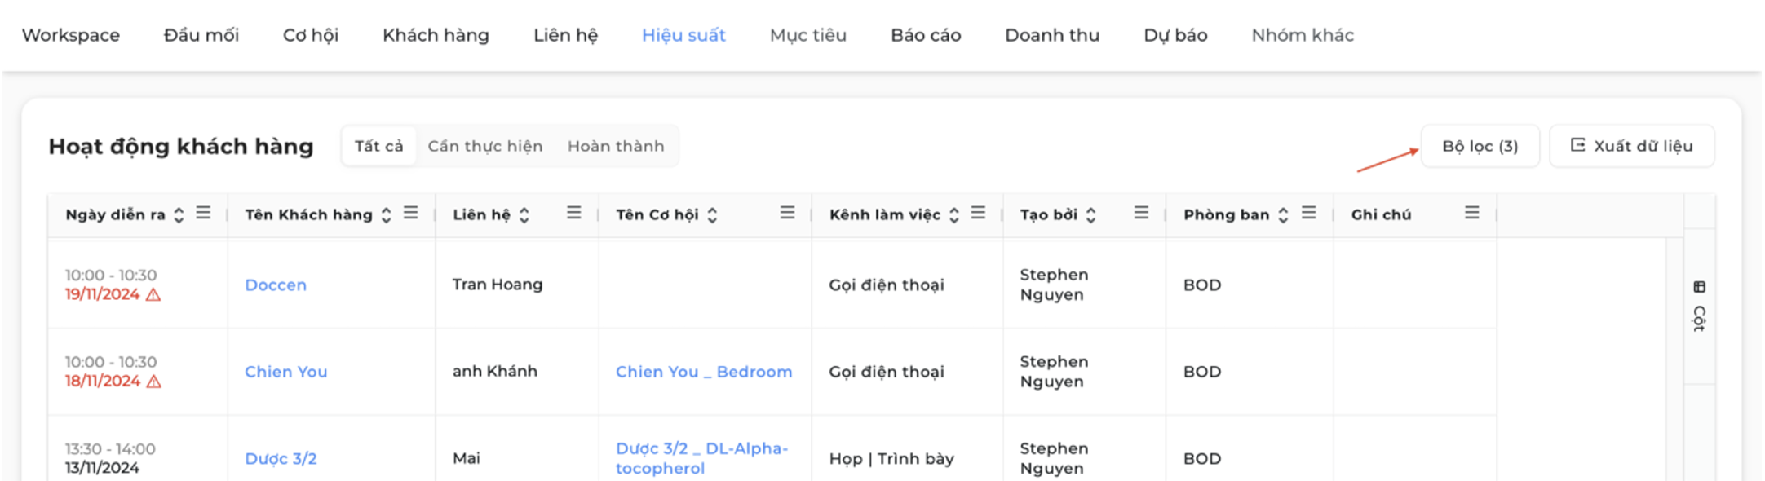The width and height of the screenshot is (1765, 481).
Task: Sort by Tạo bởi column arrows
Action: [1090, 215]
